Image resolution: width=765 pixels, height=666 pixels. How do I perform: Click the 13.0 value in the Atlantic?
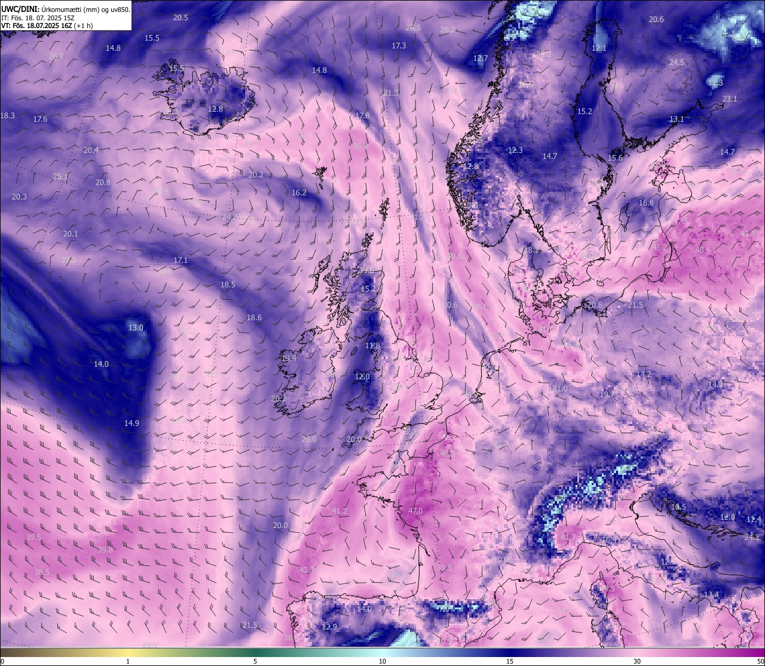[136, 327]
